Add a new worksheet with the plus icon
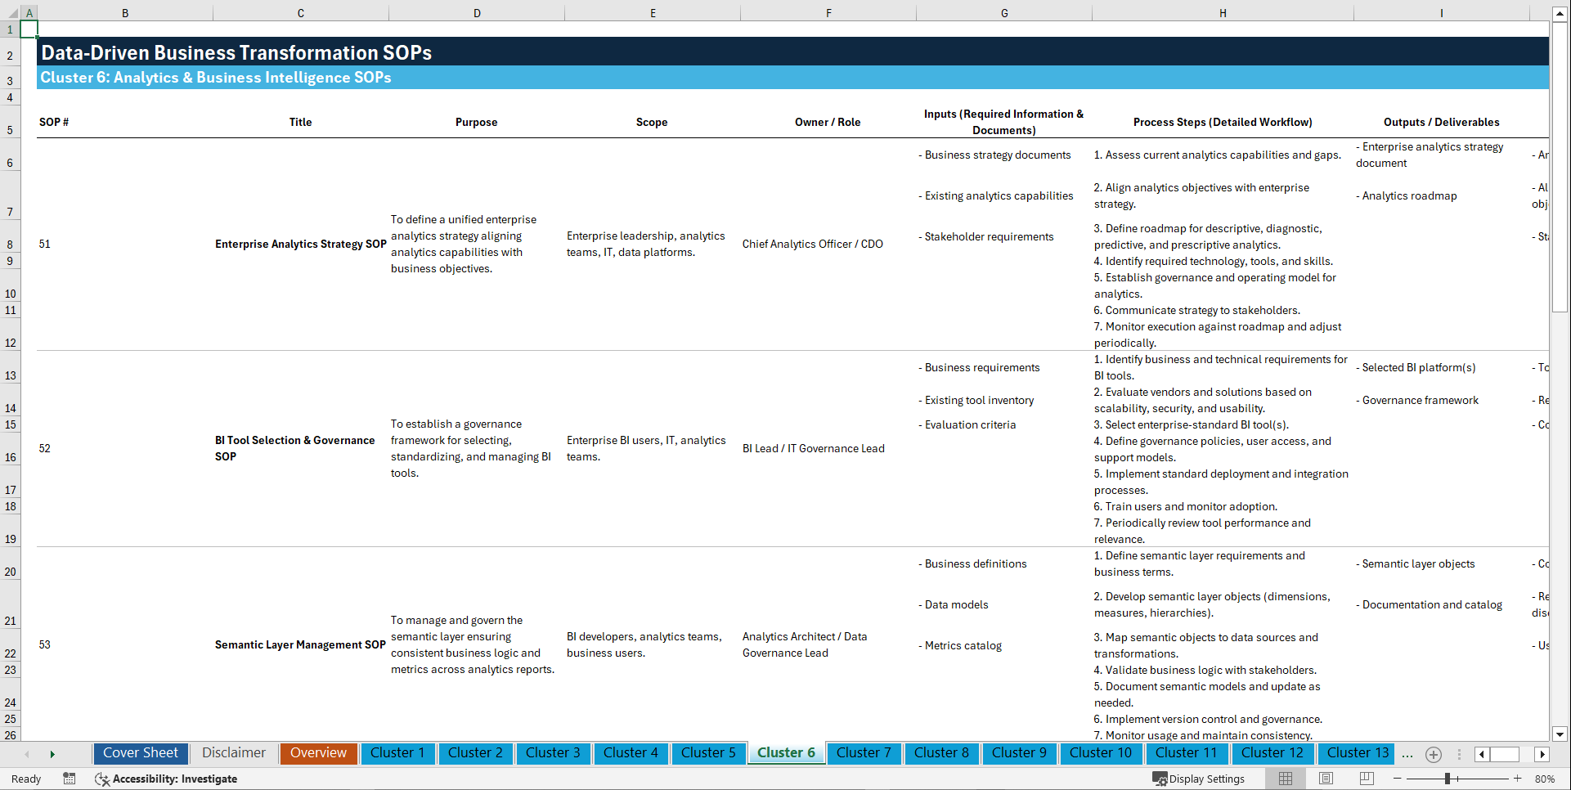 click(1433, 754)
